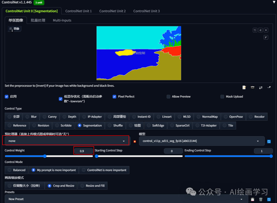277x203 pixels.
Task: Click the Control Weight slider
Action: coord(49,156)
